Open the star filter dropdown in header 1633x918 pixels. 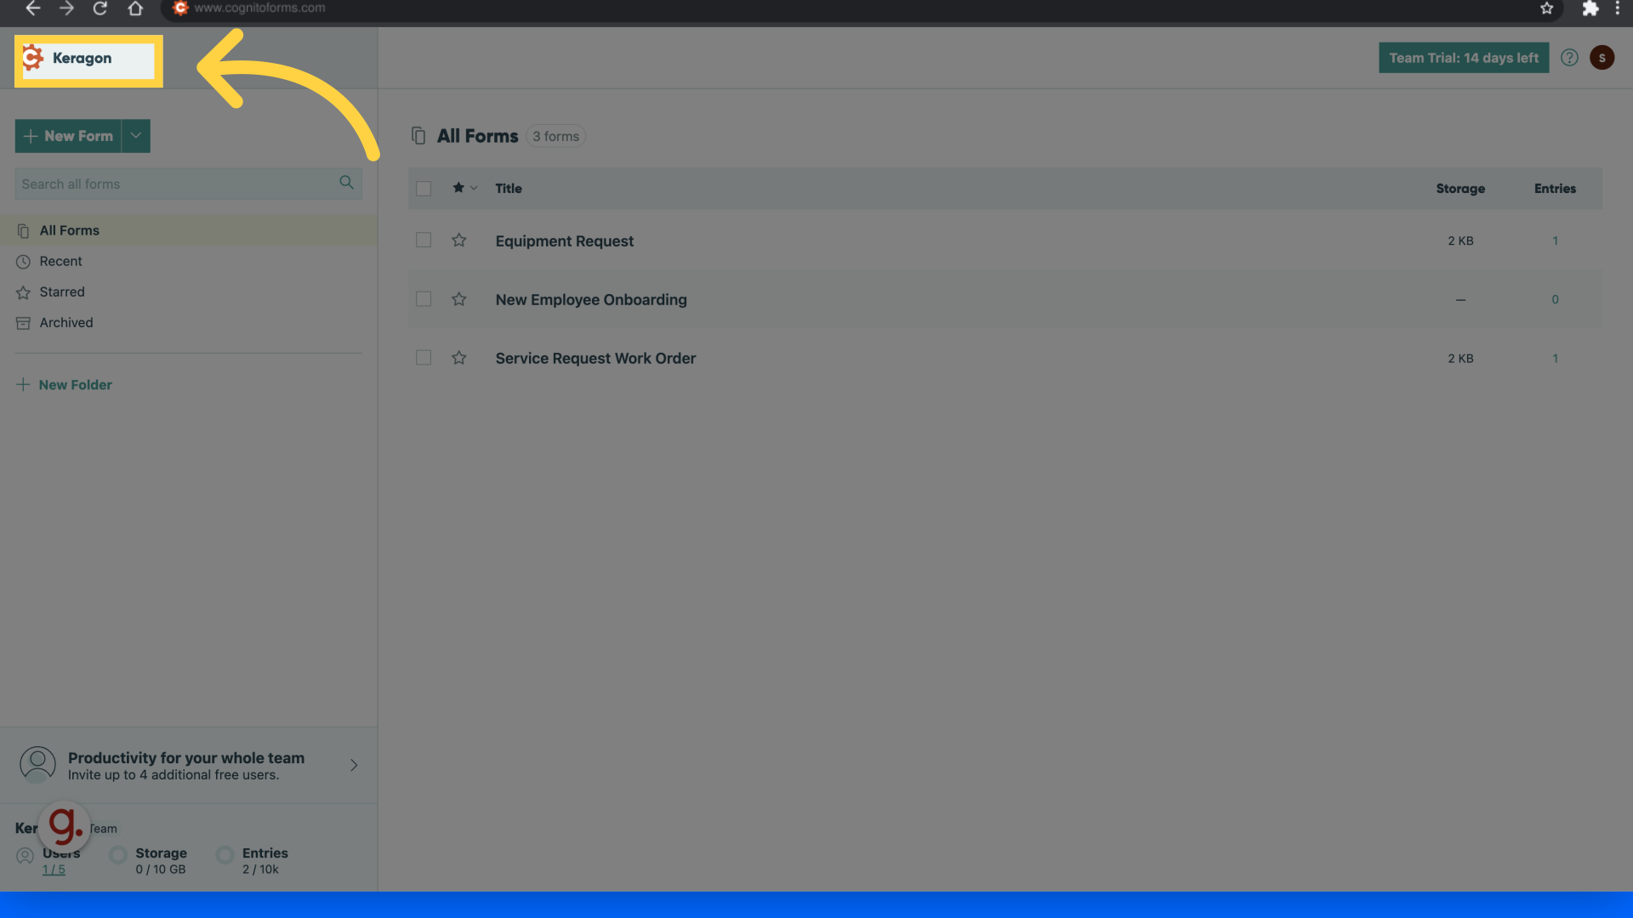point(464,188)
